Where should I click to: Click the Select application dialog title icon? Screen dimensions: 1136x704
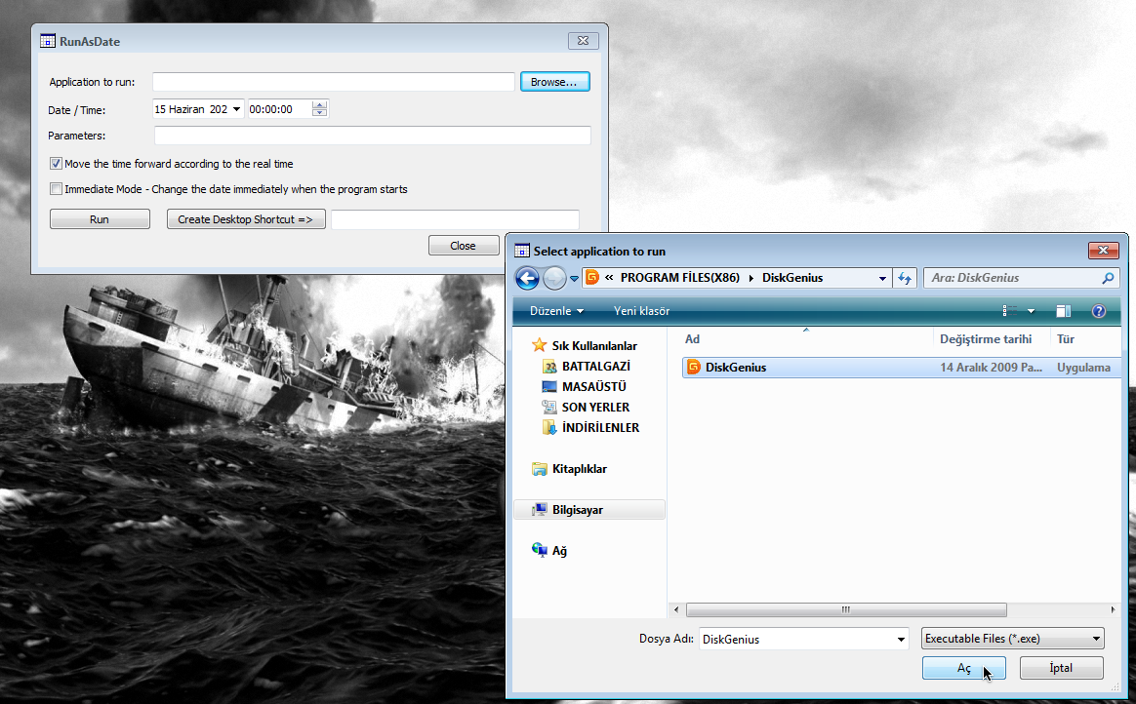tap(521, 251)
